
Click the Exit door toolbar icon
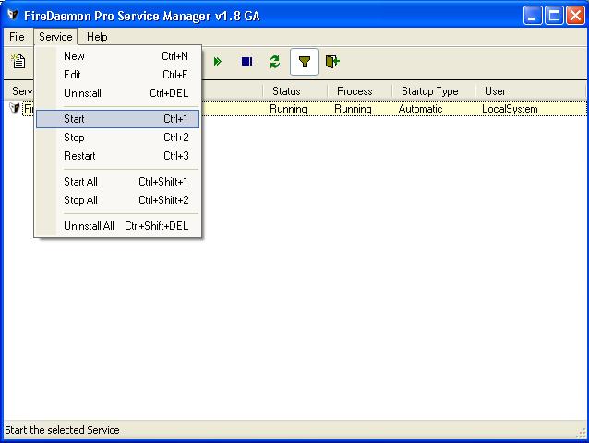point(332,61)
